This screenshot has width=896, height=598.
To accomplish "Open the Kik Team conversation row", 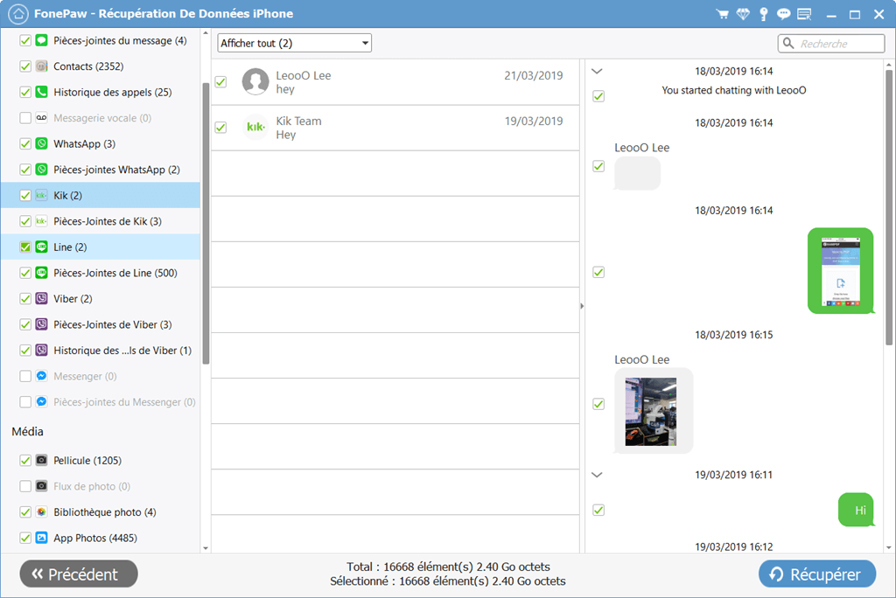I will (x=395, y=128).
